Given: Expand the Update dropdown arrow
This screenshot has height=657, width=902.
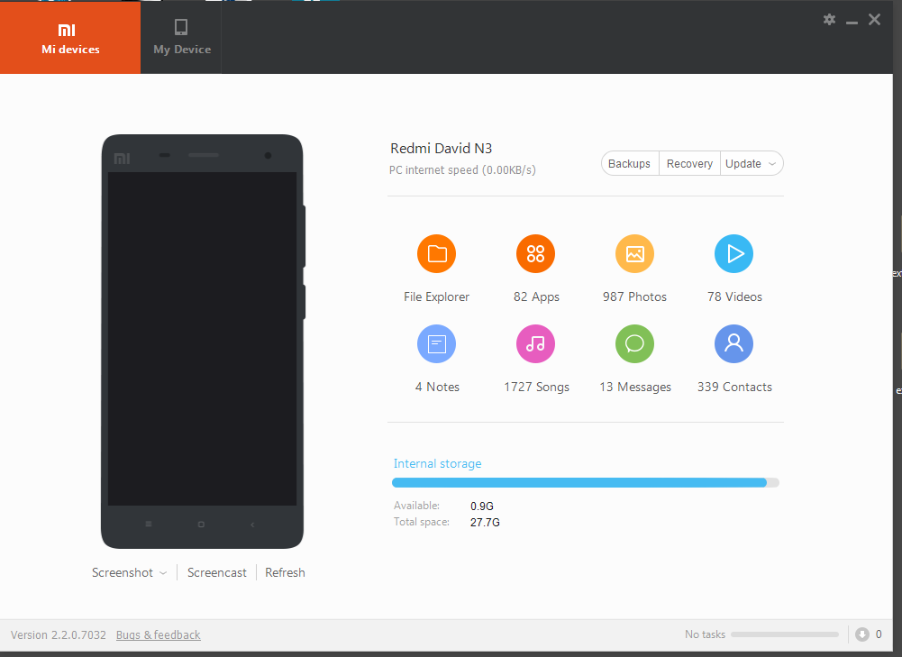Looking at the screenshot, I should 772,164.
